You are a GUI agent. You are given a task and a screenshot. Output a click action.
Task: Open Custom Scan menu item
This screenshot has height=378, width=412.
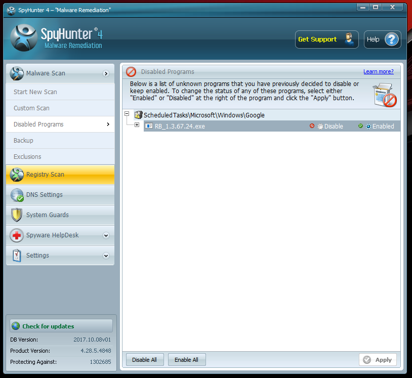(x=60, y=108)
